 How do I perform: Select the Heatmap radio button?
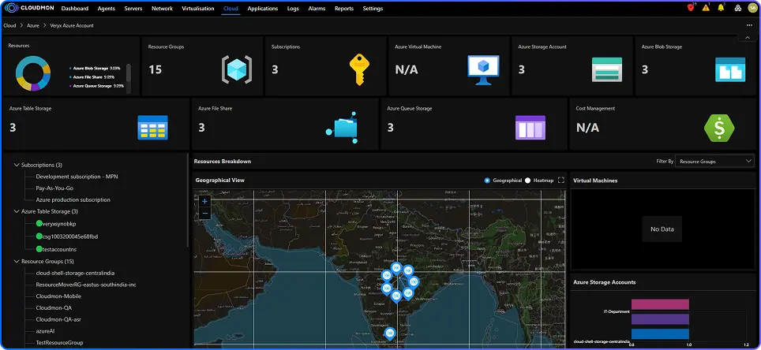click(x=527, y=181)
